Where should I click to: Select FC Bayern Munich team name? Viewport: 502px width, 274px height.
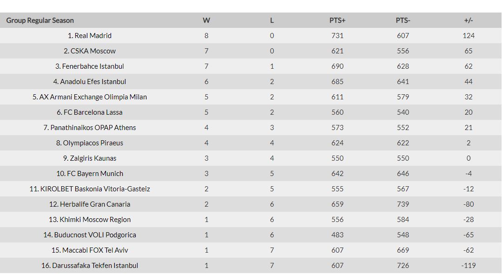coord(93,174)
